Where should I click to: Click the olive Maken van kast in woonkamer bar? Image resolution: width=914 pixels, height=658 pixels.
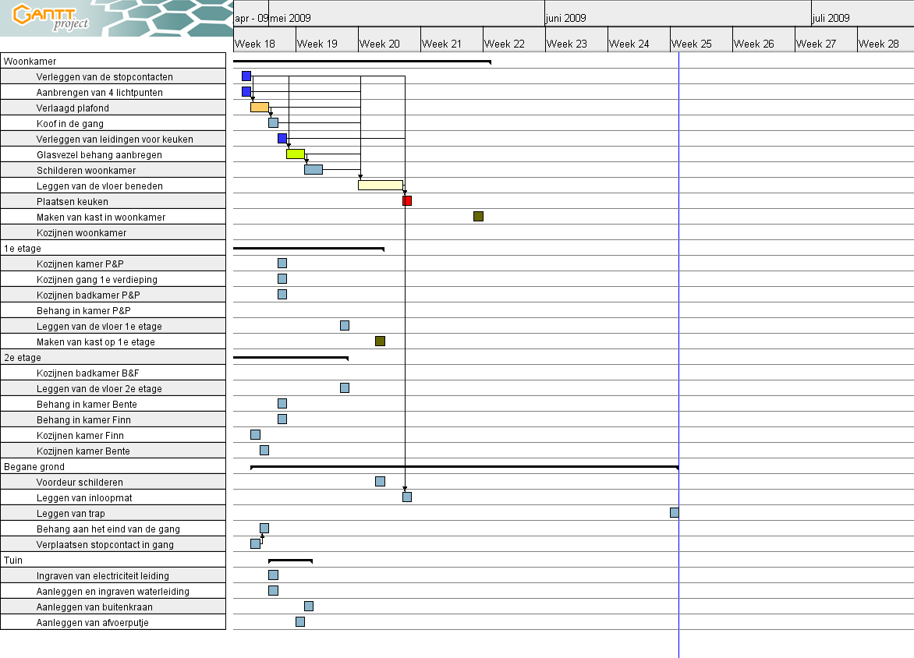pos(478,217)
